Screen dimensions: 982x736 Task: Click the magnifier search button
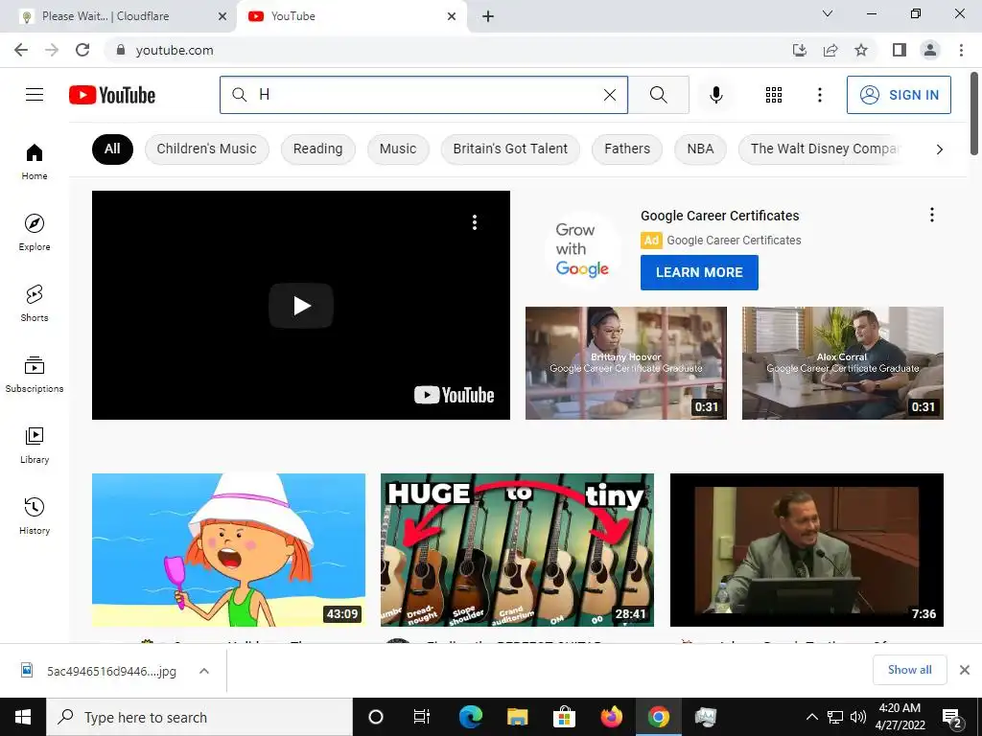pos(658,95)
